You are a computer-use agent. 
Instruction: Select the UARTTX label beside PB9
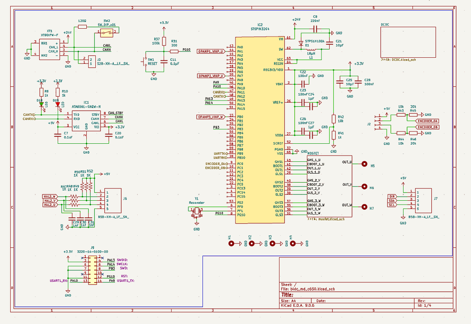(x=220, y=154)
